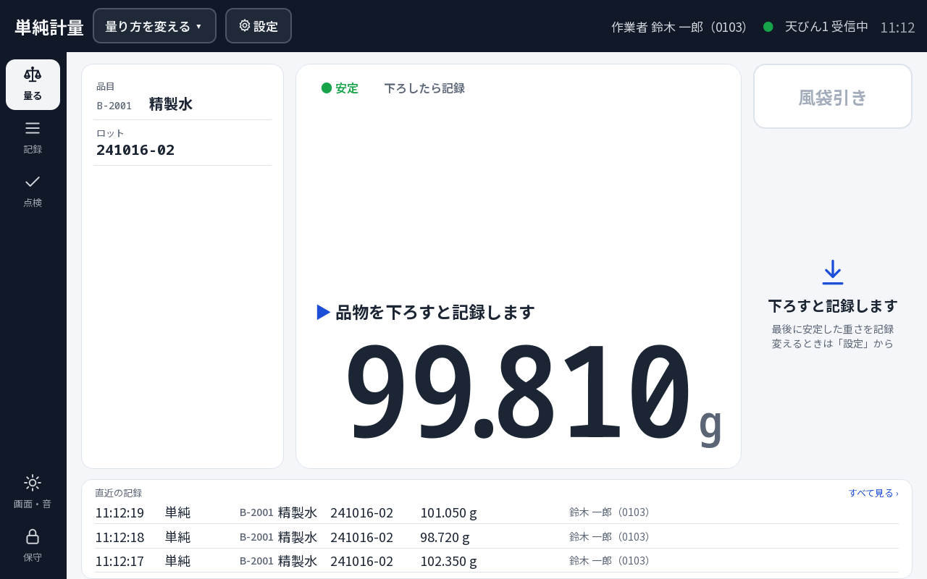Click the 11:12 clock in header

[897, 28]
